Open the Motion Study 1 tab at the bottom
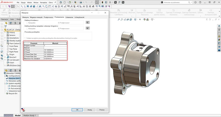Screen dimensions: 221x117 coord(30,116)
